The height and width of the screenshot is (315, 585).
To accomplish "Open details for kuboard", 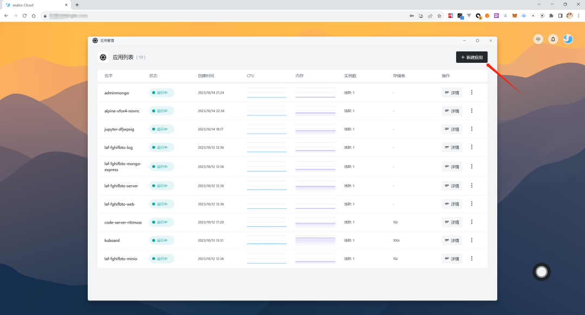I will [x=452, y=240].
